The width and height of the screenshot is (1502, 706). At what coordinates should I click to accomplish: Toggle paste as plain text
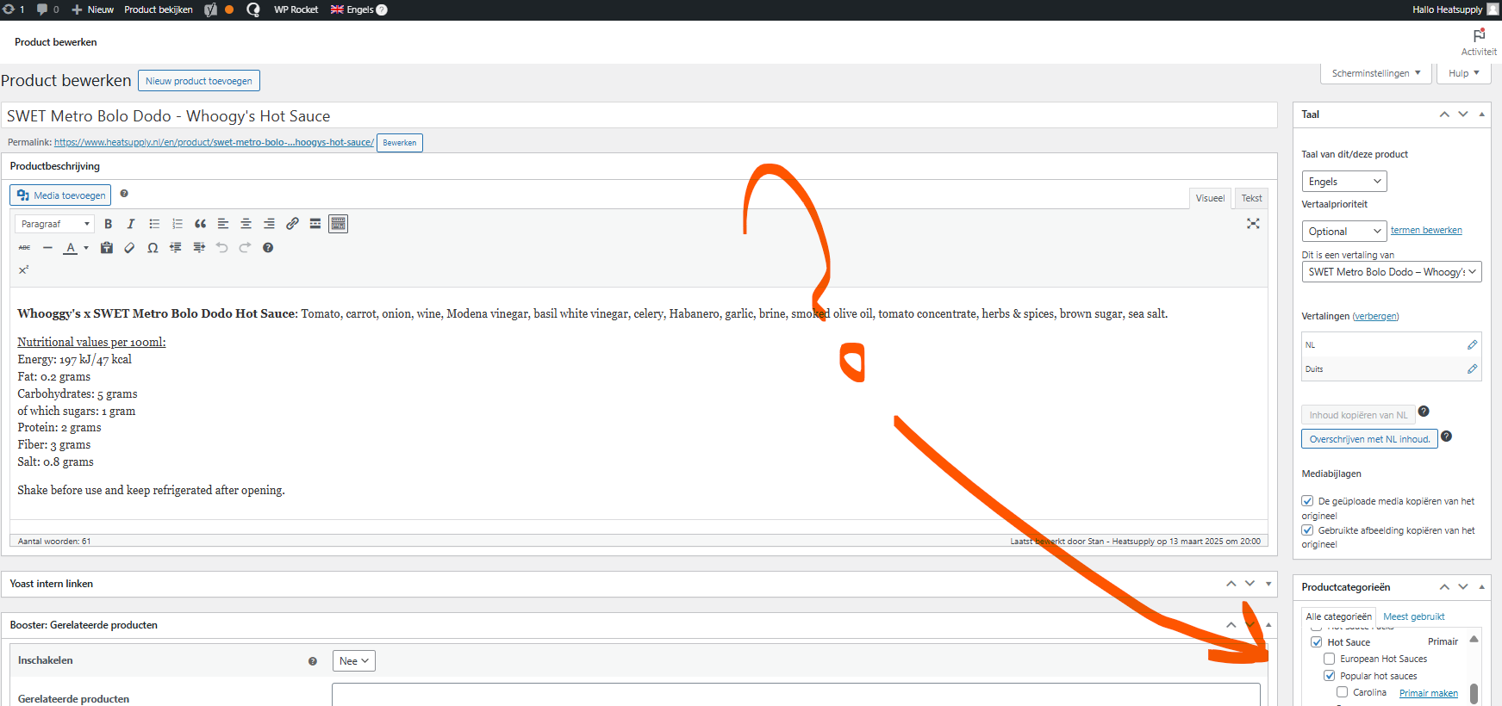107,248
